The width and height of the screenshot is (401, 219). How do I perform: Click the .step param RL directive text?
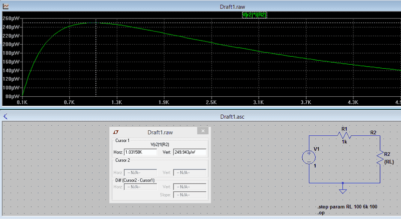pos(346,207)
